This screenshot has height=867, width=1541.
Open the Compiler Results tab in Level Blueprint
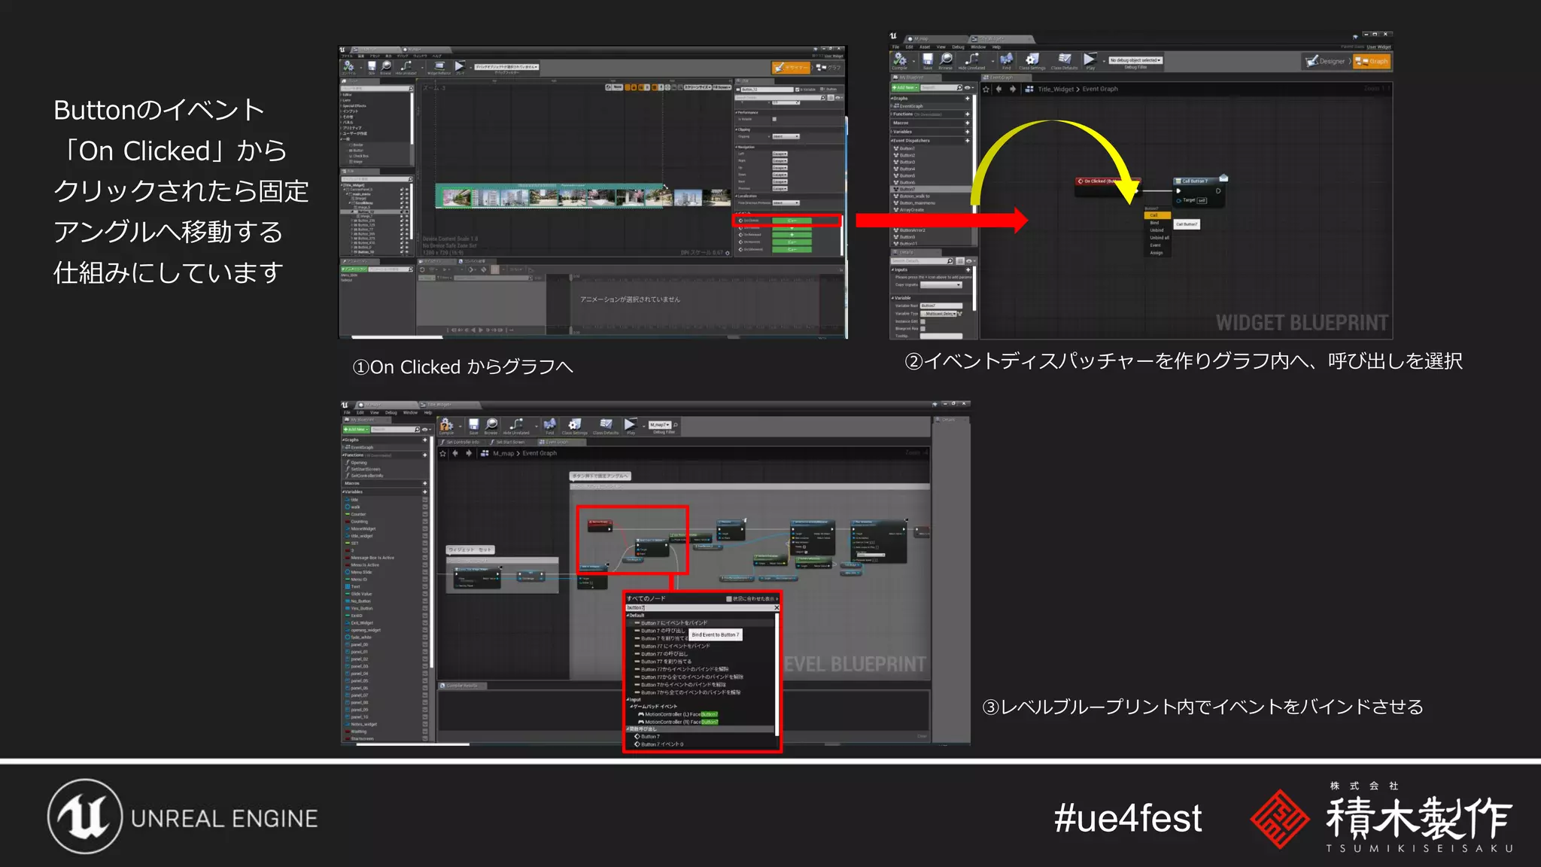[x=462, y=686]
